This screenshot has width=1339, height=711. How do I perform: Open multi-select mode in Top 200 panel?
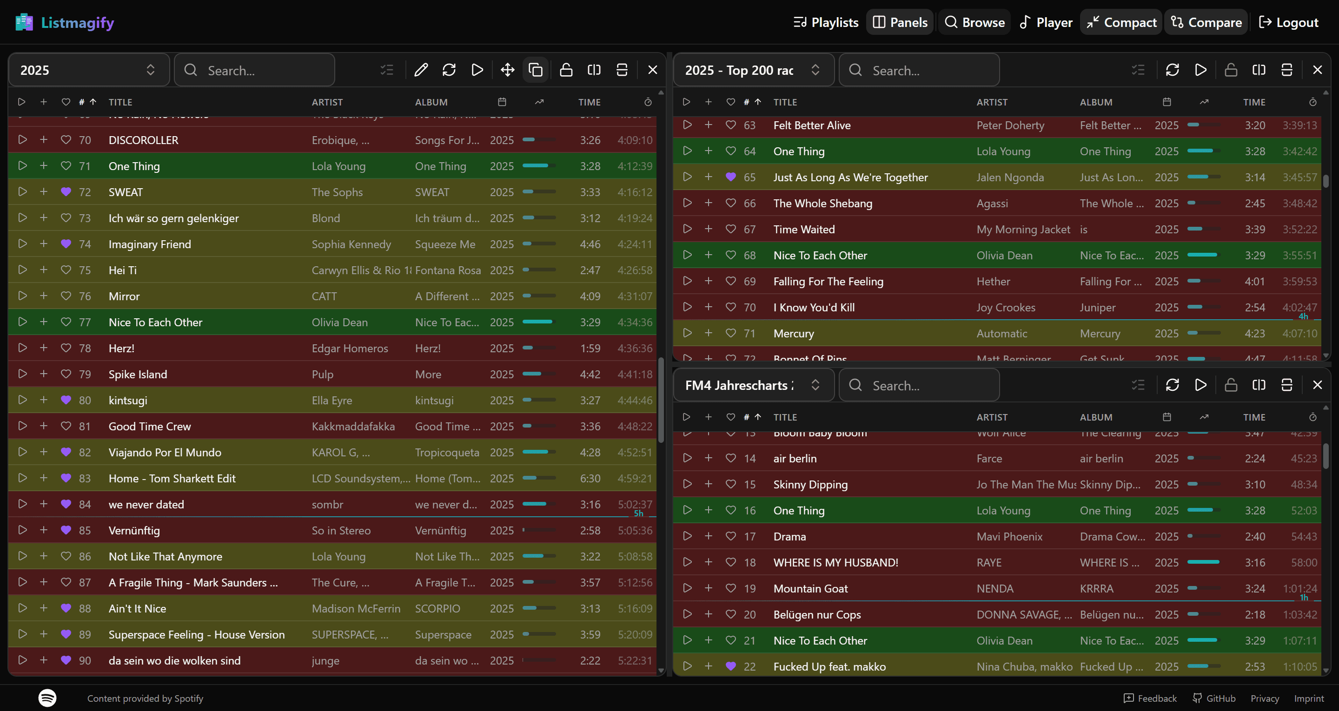click(x=1138, y=70)
